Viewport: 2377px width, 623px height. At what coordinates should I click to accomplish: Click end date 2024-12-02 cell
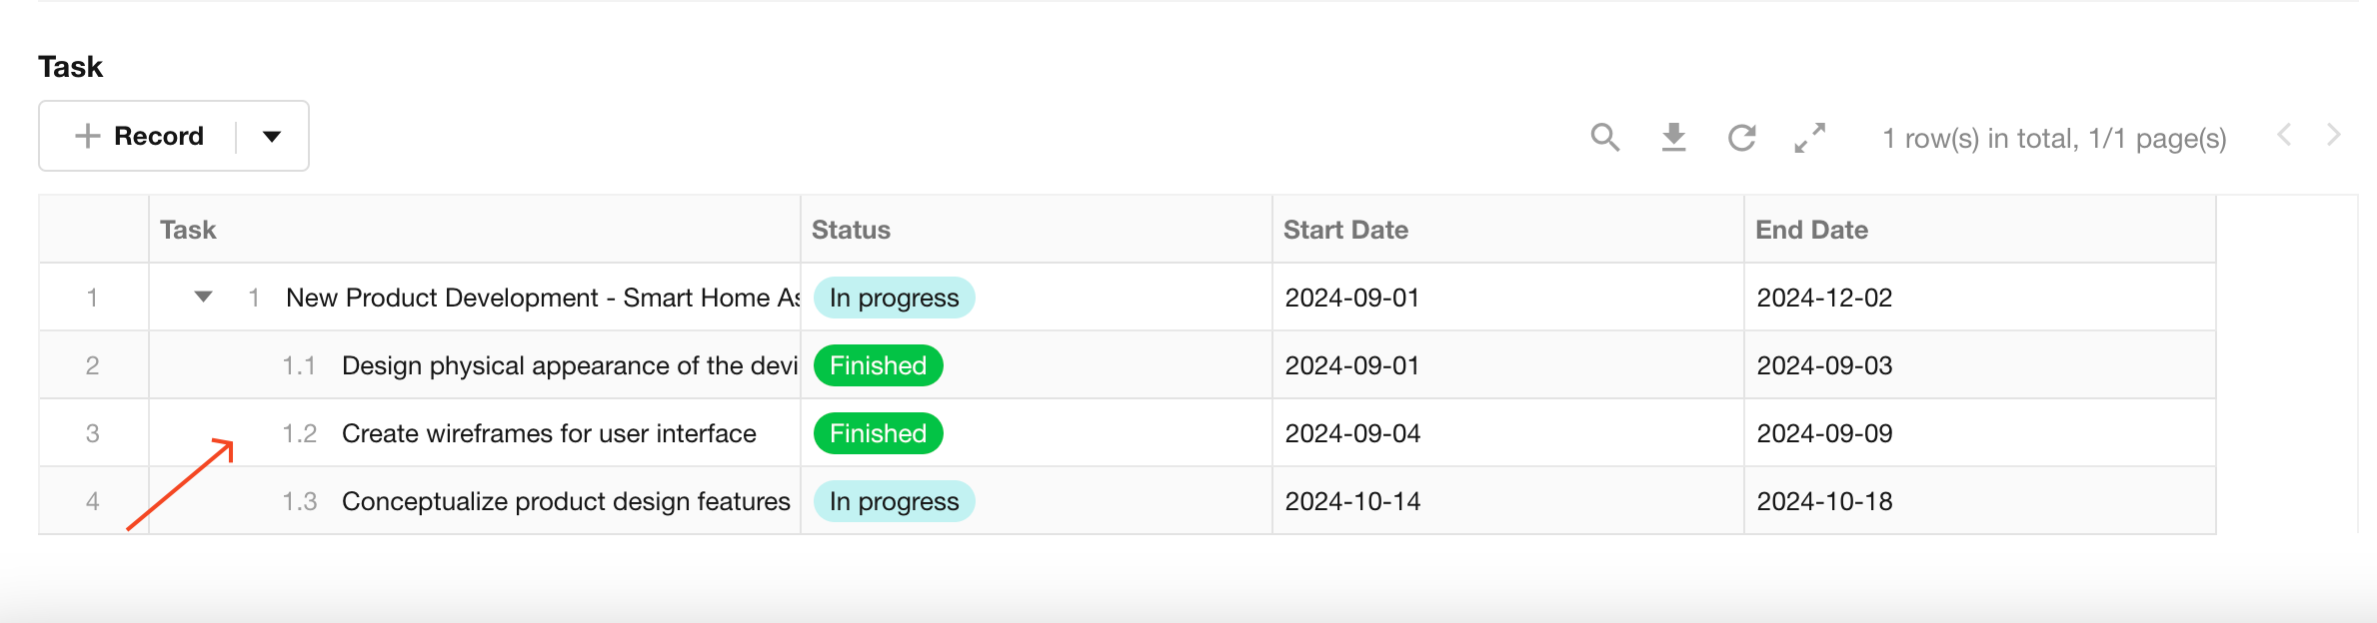tap(1824, 298)
